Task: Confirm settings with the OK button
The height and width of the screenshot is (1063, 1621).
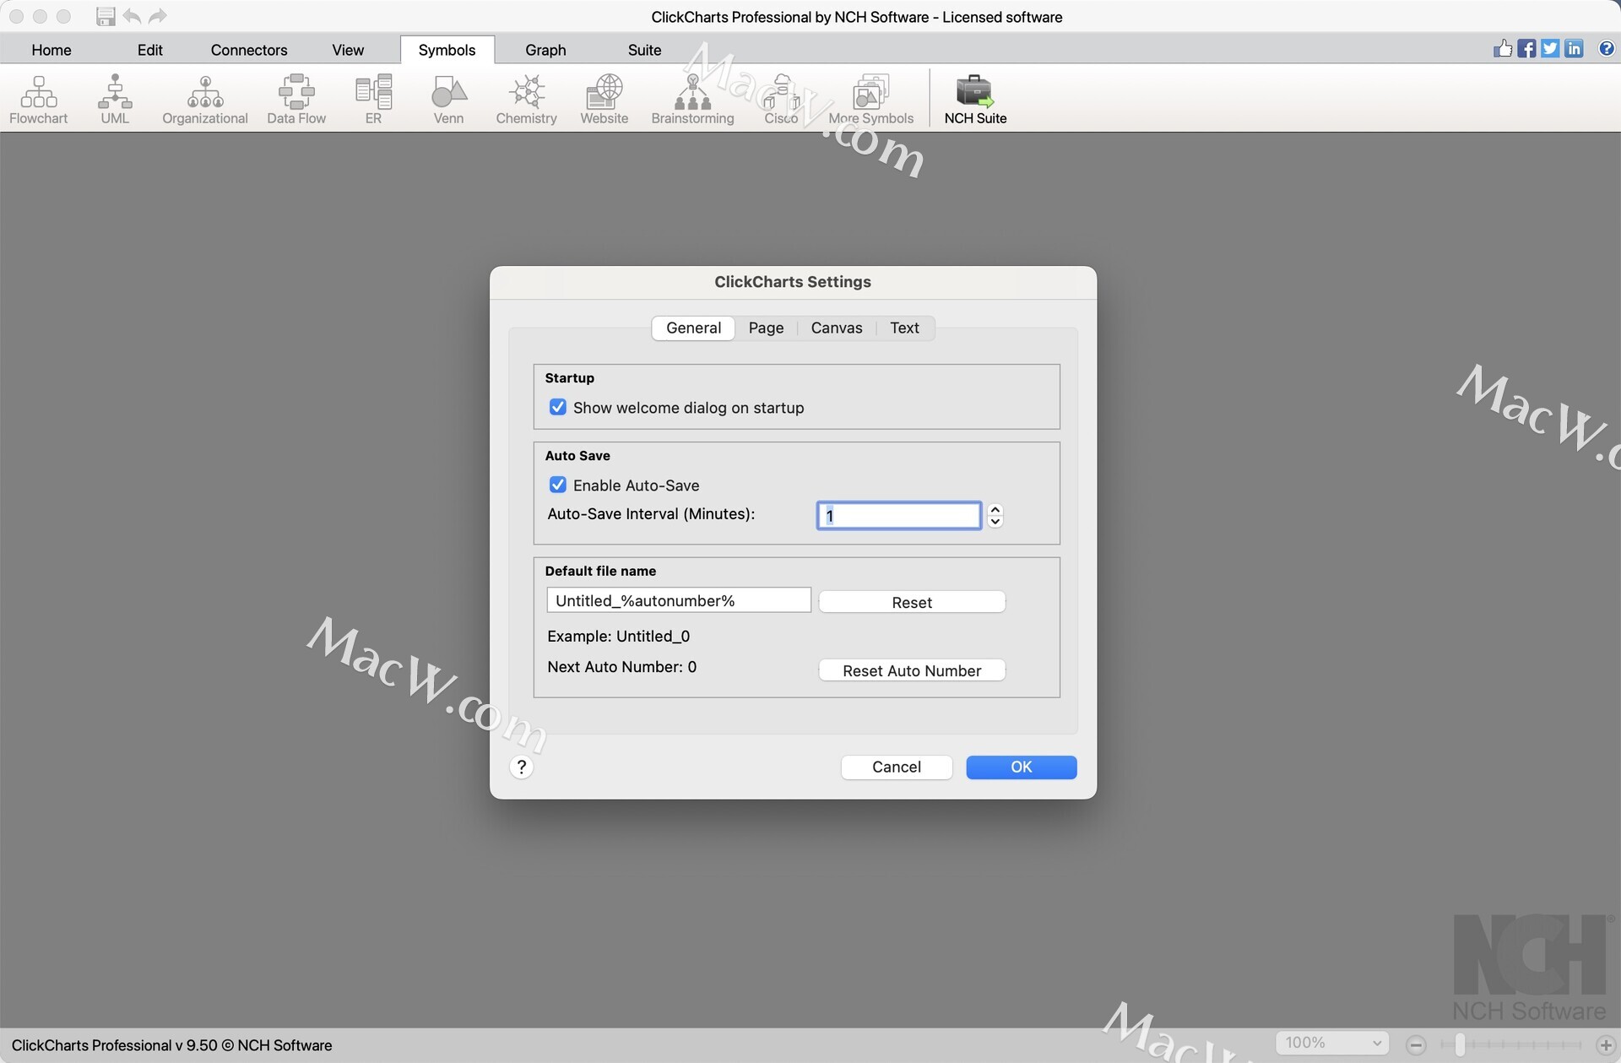Action: click(x=1022, y=767)
